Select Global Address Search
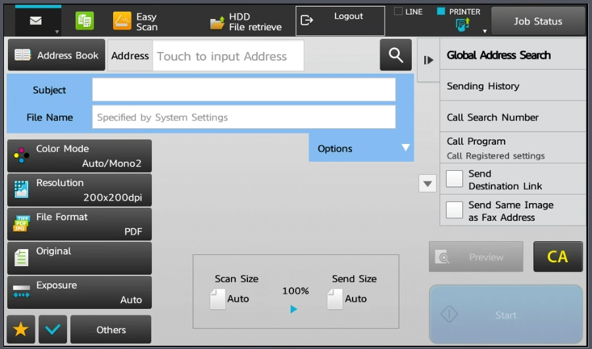 tap(512, 55)
